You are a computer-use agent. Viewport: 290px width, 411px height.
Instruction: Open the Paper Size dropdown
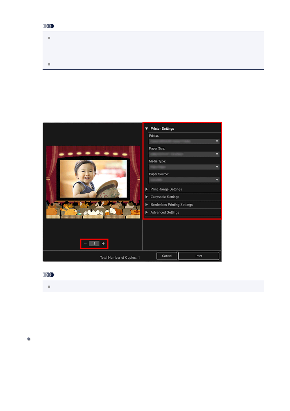pos(184,154)
